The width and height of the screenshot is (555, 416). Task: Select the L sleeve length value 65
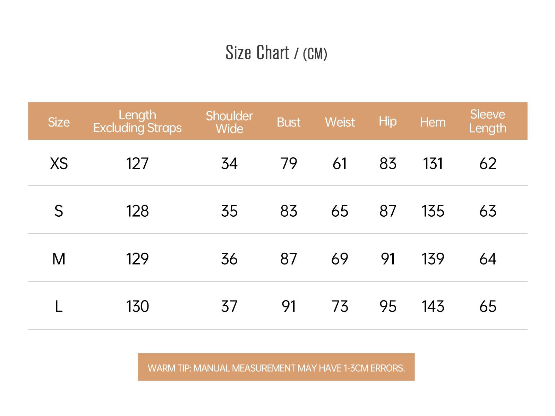click(x=487, y=306)
